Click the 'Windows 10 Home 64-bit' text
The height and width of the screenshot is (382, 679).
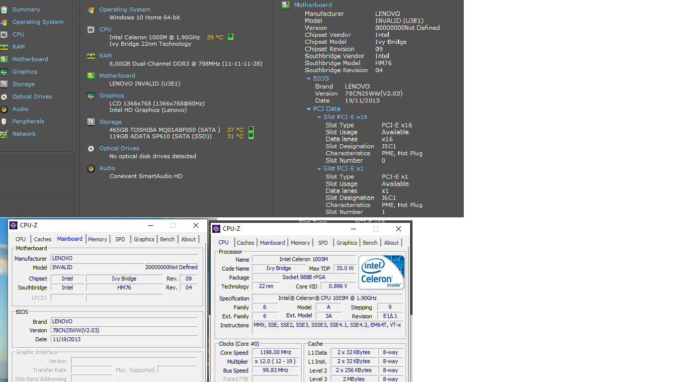coord(145,17)
